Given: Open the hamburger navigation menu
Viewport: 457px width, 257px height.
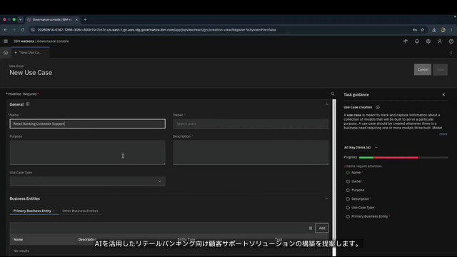Looking at the screenshot, I should click(x=6, y=41).
